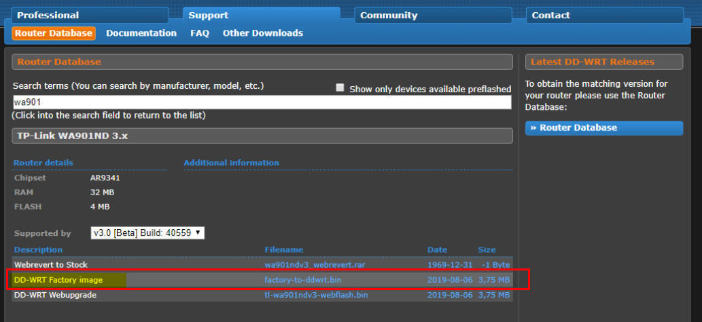Enable Show only devices available preflashed
The height and width of the screenshot is (322, 702).
[x=340, y=88]
